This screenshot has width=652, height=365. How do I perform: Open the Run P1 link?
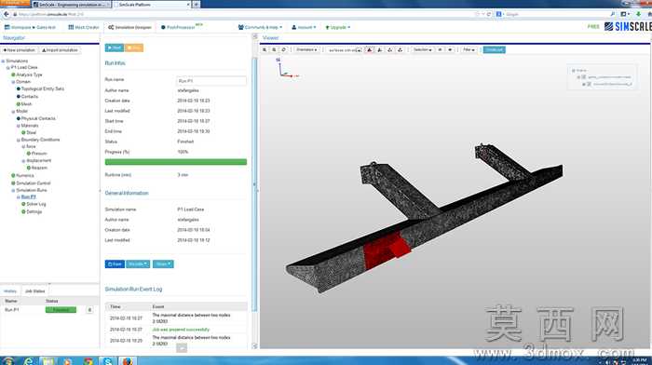28,196
